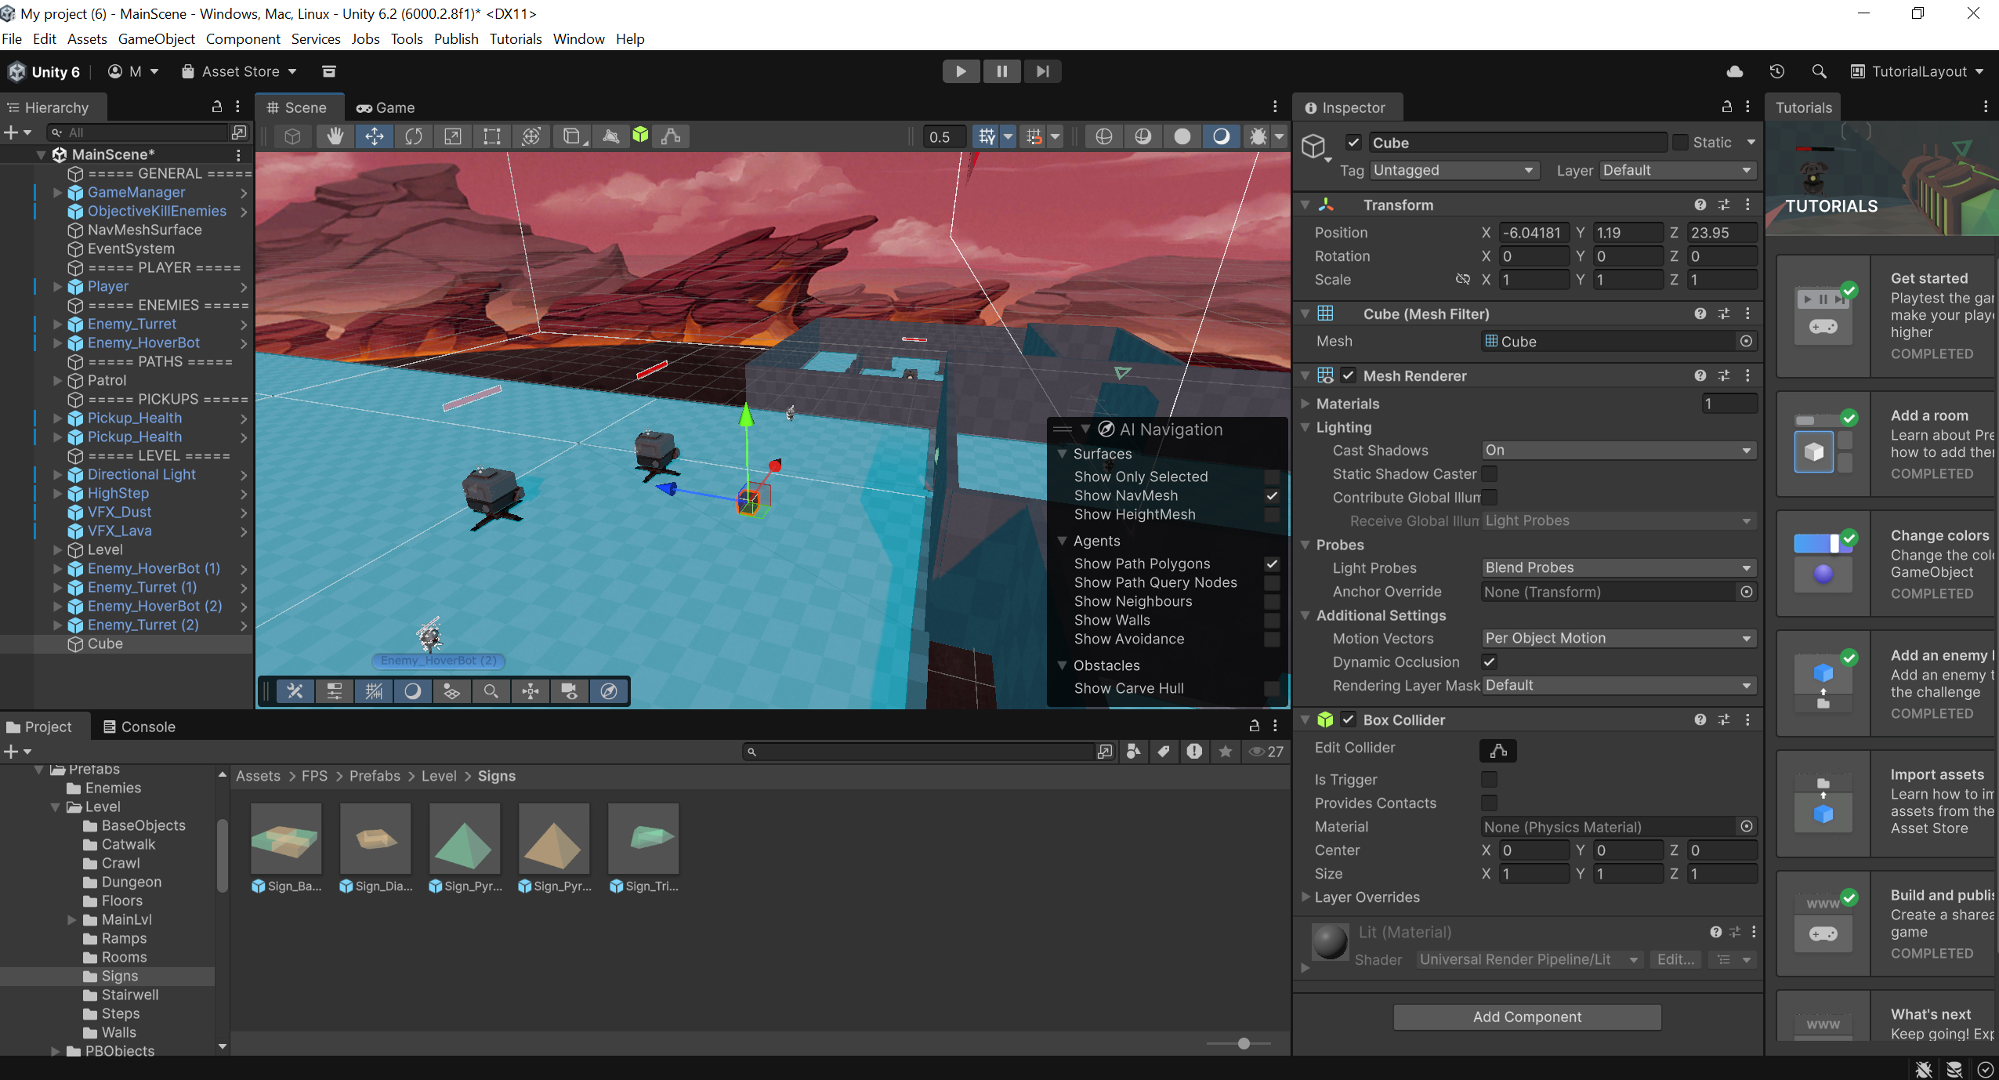Select the Scale tool
The height and width of the screenshot is (1080, 1999).
453,136
